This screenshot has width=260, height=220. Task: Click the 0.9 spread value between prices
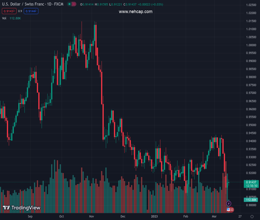(x=20, y=11)
